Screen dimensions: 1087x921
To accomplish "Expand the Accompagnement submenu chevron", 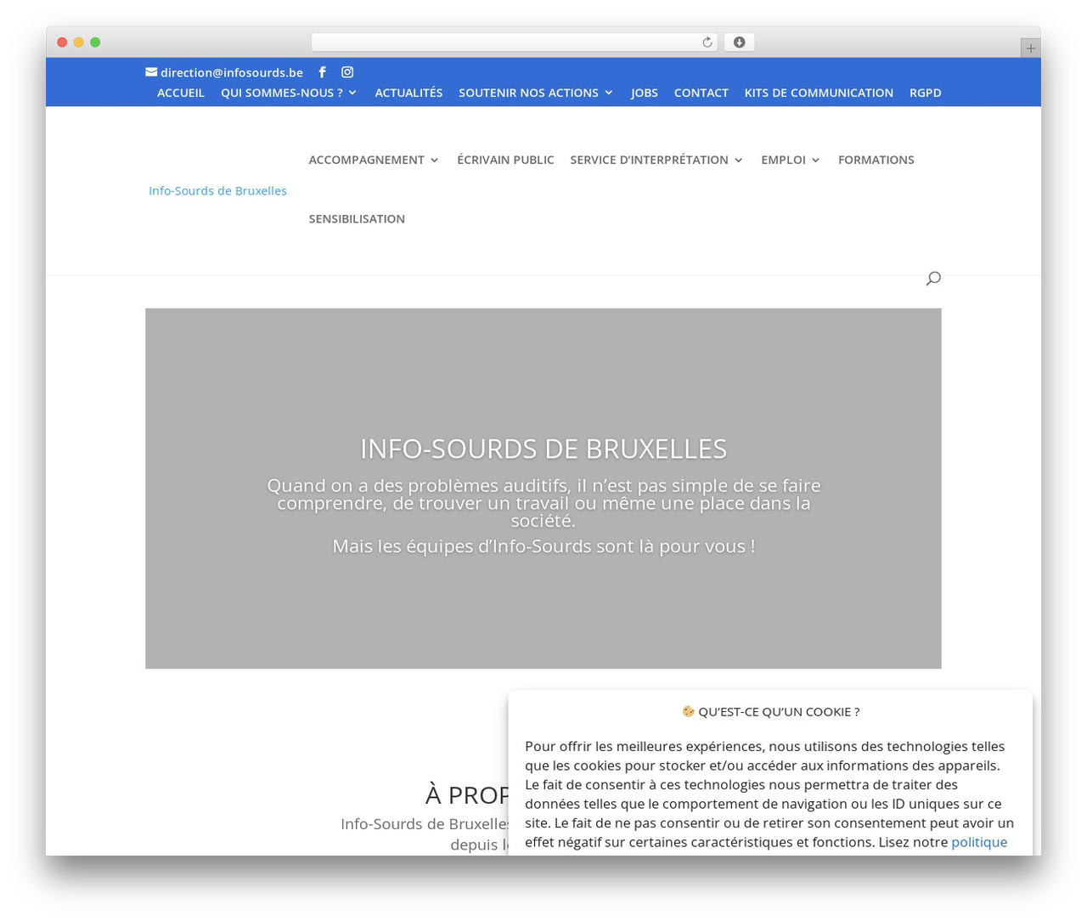I will tap(434, 160).
